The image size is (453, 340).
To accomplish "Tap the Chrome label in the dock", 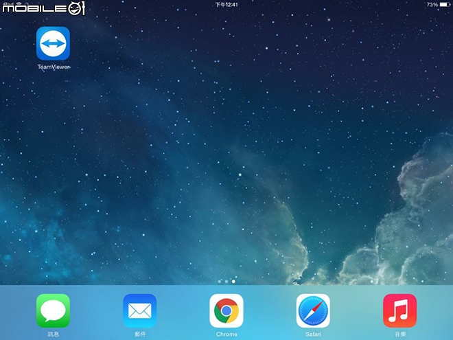I will tap(226, 335).
